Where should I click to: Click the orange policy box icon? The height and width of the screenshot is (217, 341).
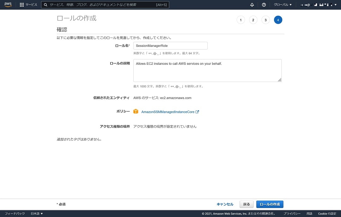click(x=136, y=112)
